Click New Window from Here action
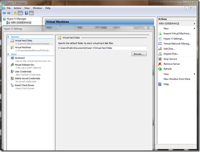Screen dimensions: 200x152 177,79
